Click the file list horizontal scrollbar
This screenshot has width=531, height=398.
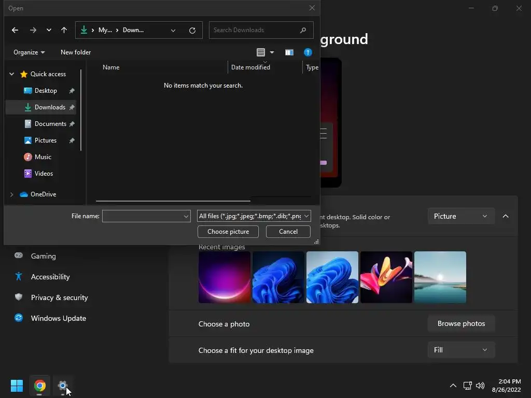(173, 201)
